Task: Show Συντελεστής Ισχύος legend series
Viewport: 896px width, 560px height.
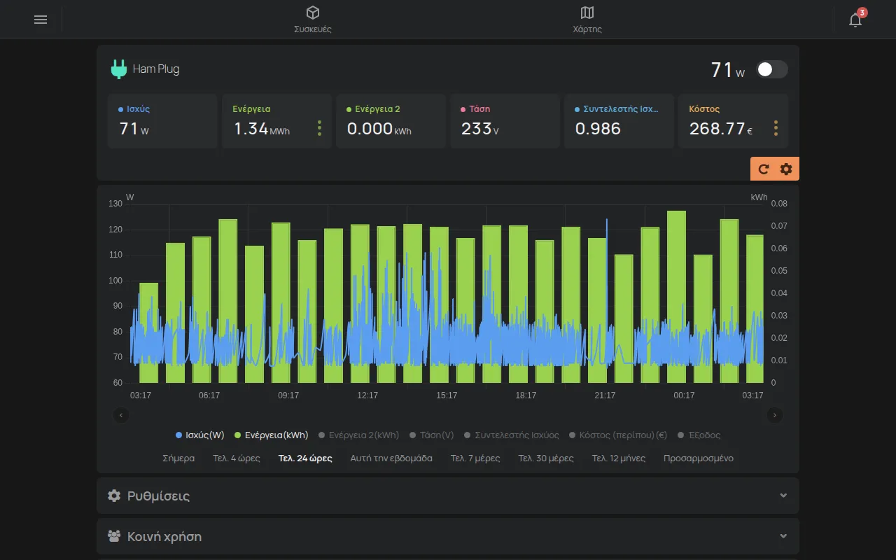Action: click(x=512, y=435)
